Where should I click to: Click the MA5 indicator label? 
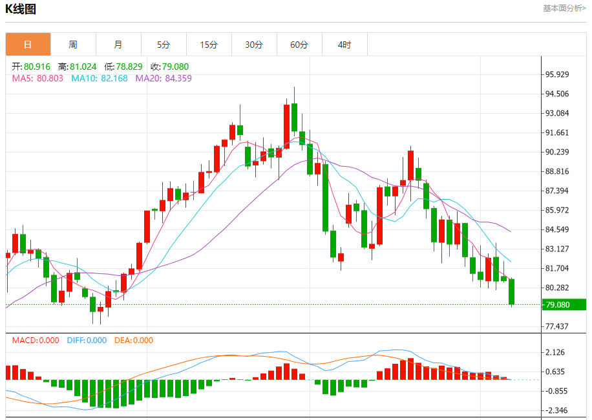37,78
